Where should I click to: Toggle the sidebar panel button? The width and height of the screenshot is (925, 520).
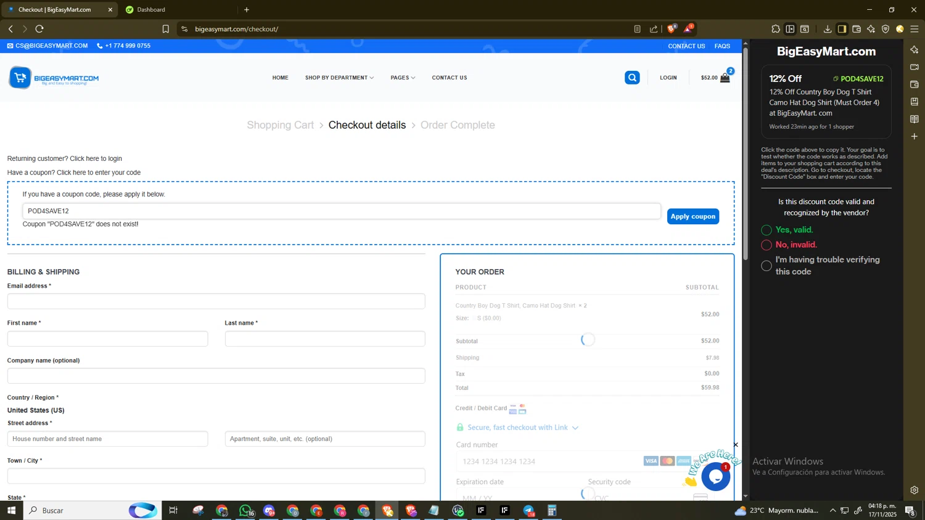pos(842,29)
